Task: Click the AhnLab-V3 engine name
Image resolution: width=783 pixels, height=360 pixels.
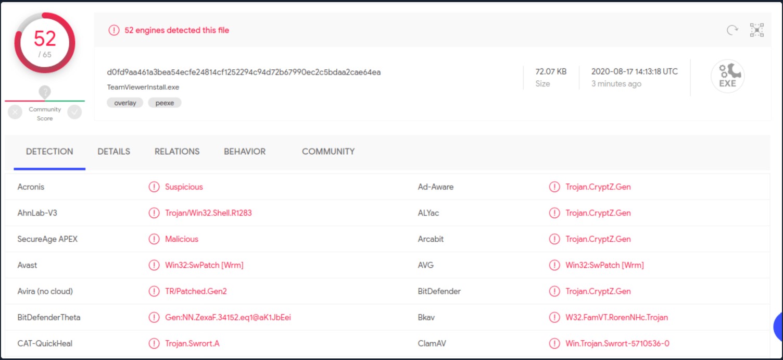Action: (x=37, y=213)
